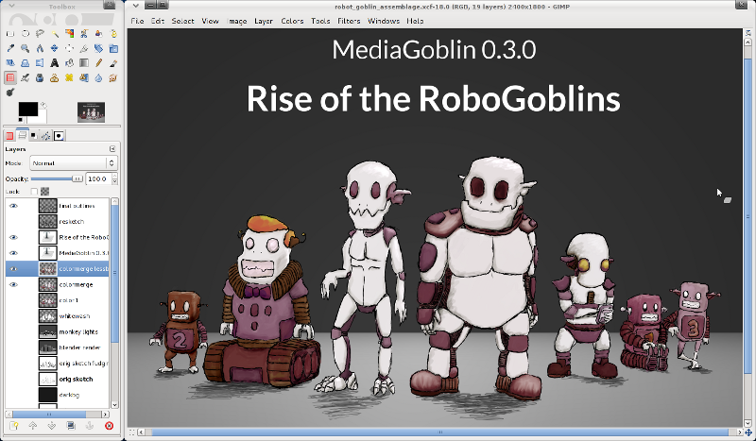Open the Colors menu
Viewport: 756px width, 441px height.
292,21
